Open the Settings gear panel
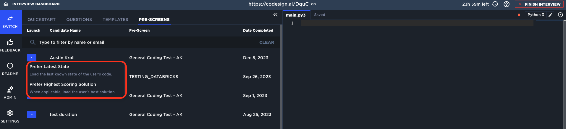The image size is (566, 129). [x=10, y=113]
